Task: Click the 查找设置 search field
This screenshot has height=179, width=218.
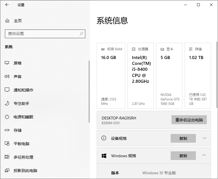Action: (x=42, y=34)
